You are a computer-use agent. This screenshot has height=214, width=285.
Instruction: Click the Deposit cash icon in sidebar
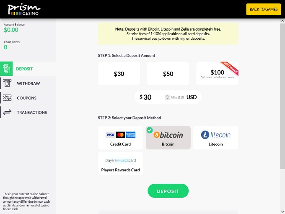tap(7, 69)
